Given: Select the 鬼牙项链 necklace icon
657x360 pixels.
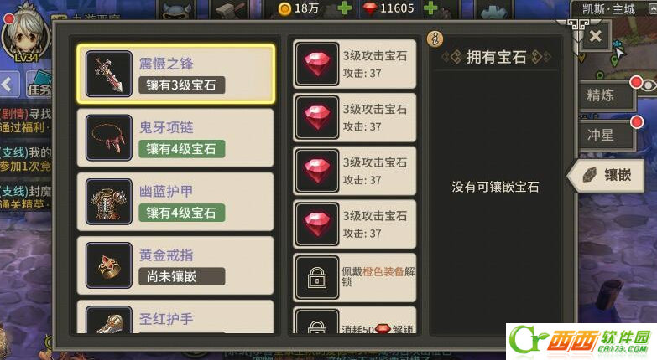Looking at the screenshot, I should pyautogui.click(x=109, y=137).
